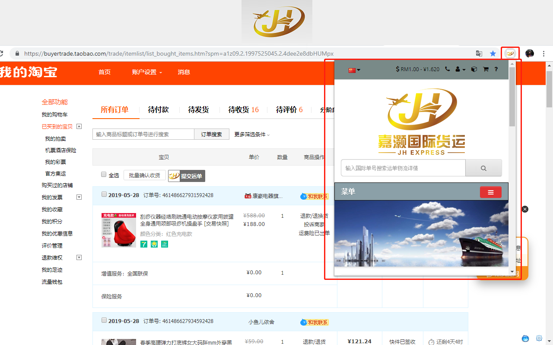Open the JH Express extension icon in toolbar
553x345 pixels.
pyautogui.click(x=510, y=53)
